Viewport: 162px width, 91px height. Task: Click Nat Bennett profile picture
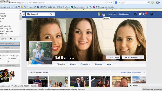tap(40, 53)
